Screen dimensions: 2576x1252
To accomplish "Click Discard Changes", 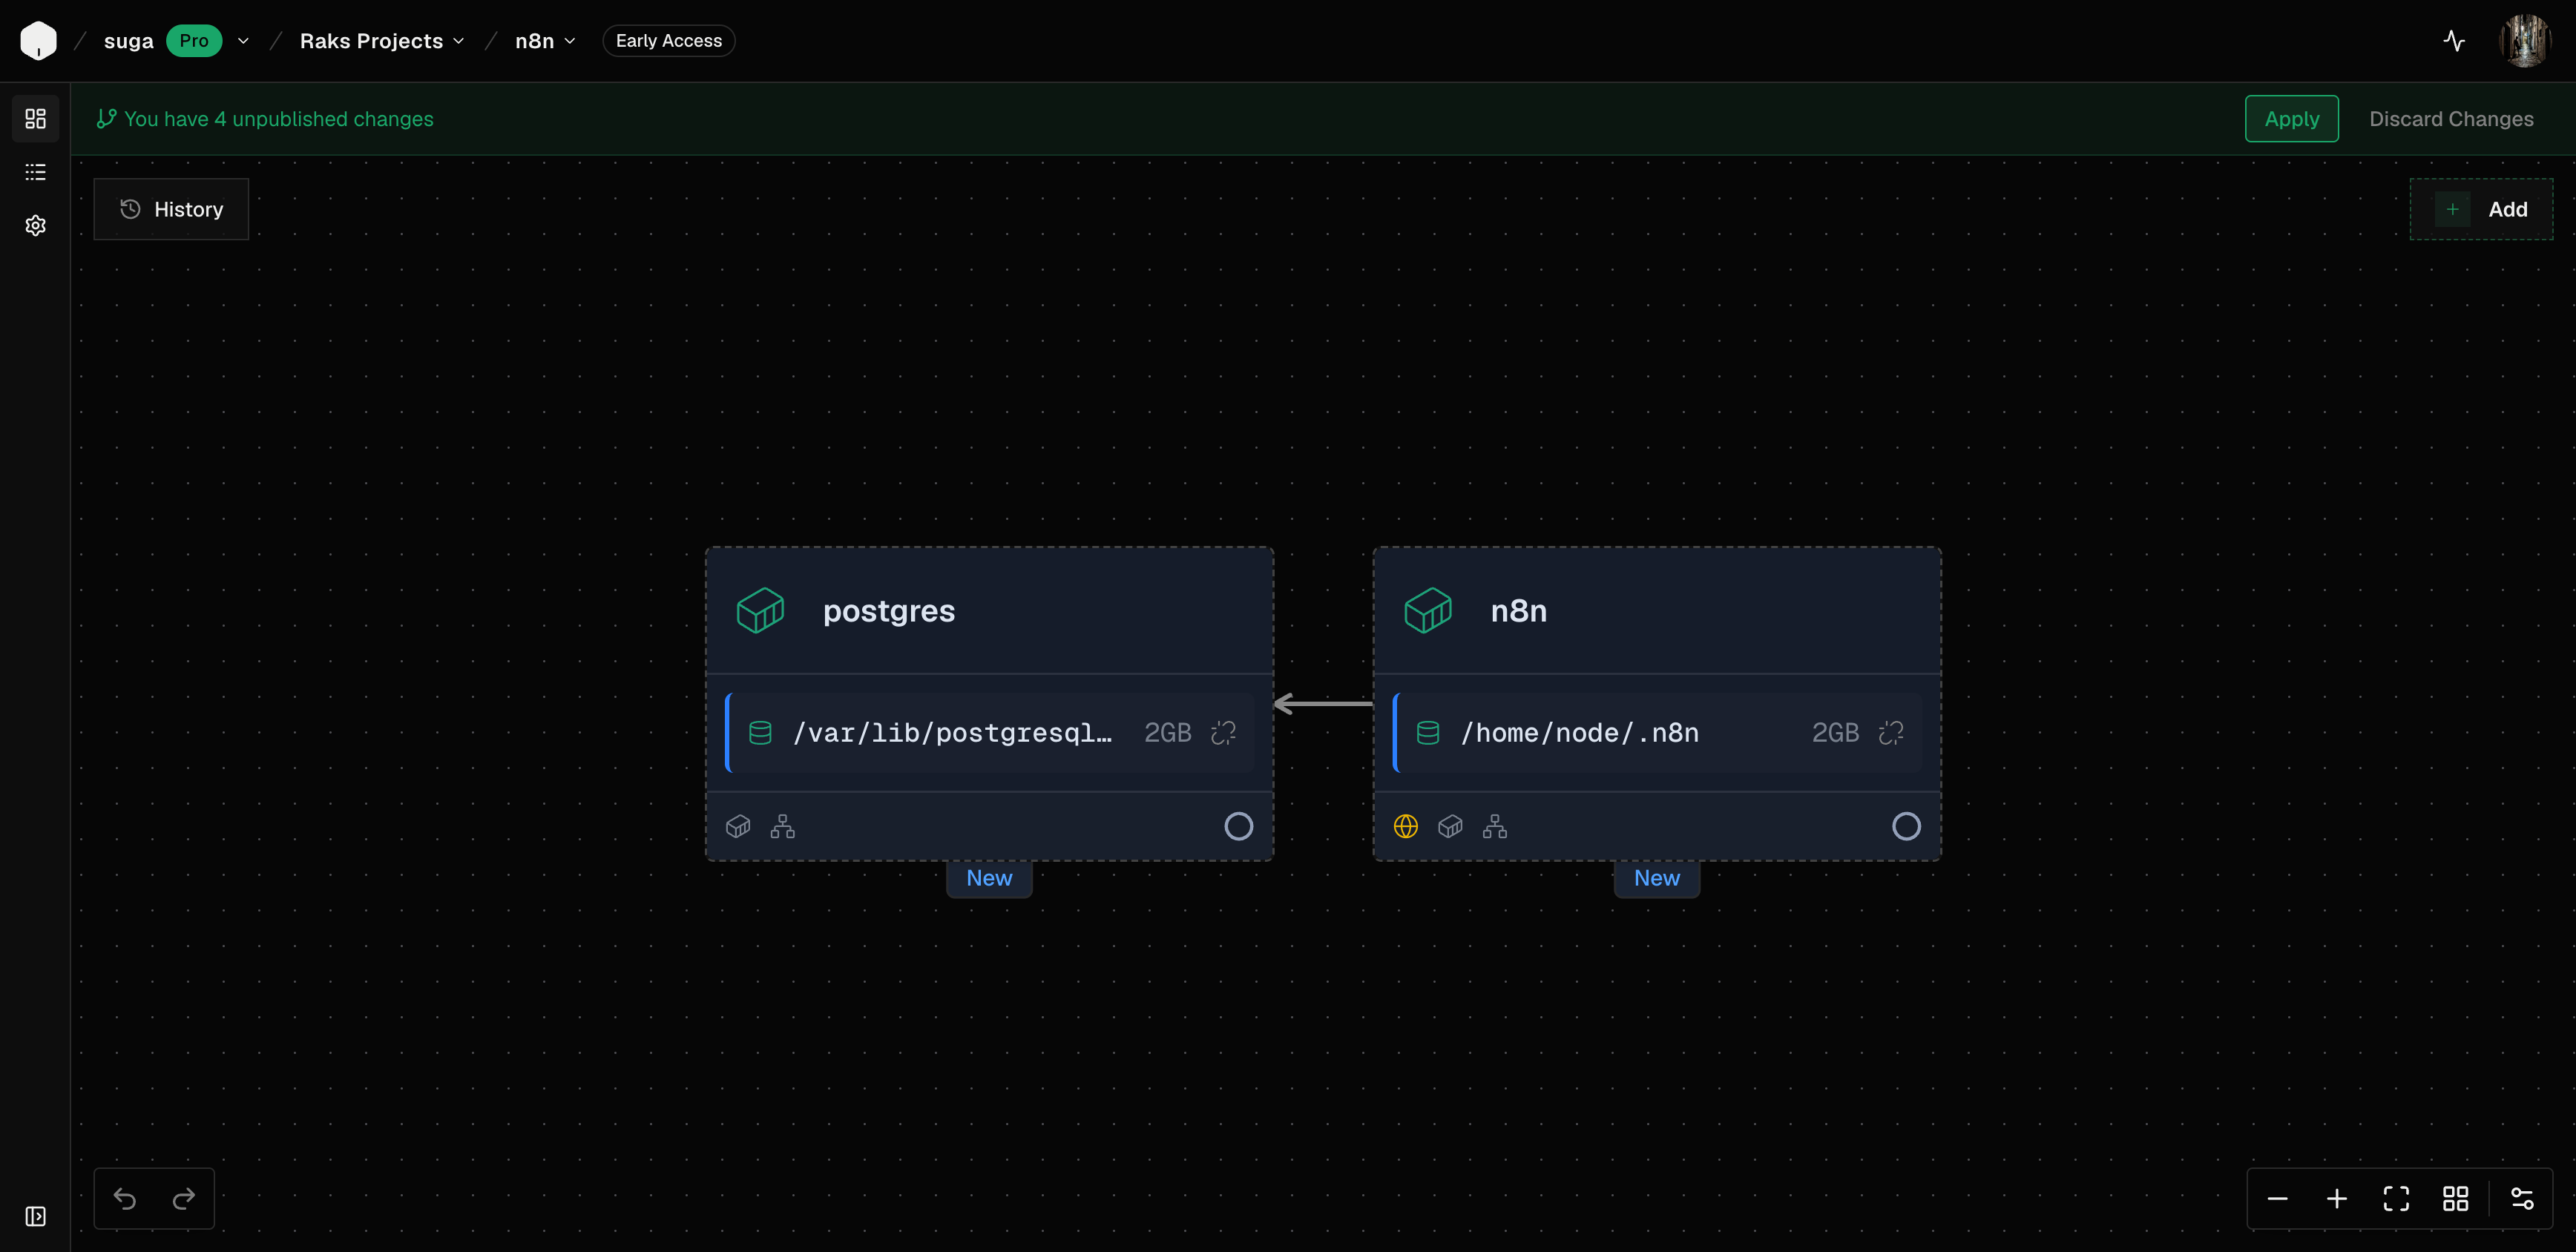I will pos(2451,119).
